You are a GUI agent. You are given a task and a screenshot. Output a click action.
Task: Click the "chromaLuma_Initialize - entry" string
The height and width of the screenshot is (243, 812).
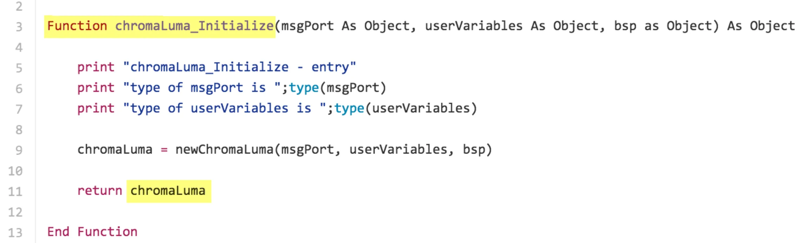click(239, 67)
